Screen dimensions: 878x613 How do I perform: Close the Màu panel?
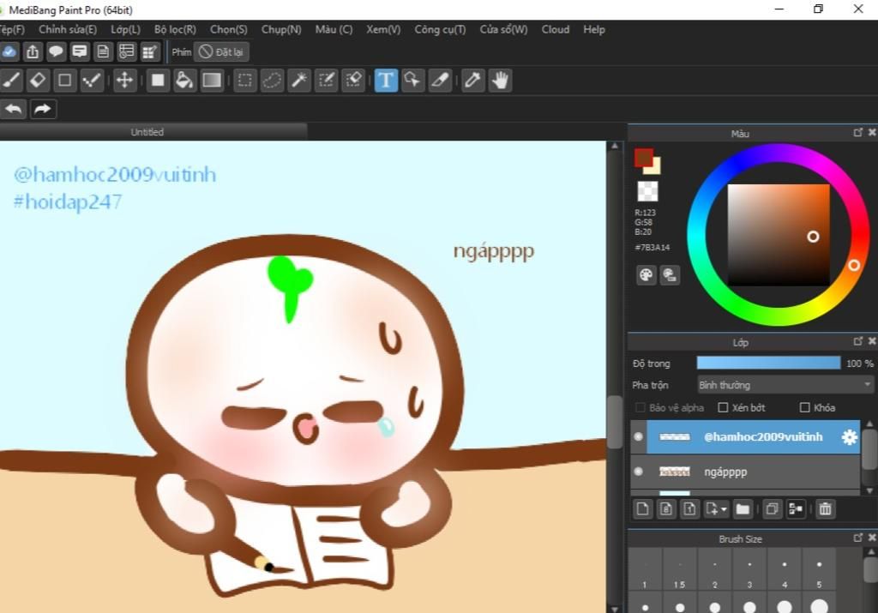tap(872, 133)
